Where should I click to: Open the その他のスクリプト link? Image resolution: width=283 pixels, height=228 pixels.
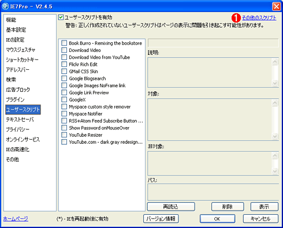(x=259, y=18)
